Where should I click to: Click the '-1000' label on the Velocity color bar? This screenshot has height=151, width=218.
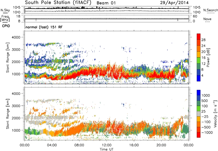(207, 132)
